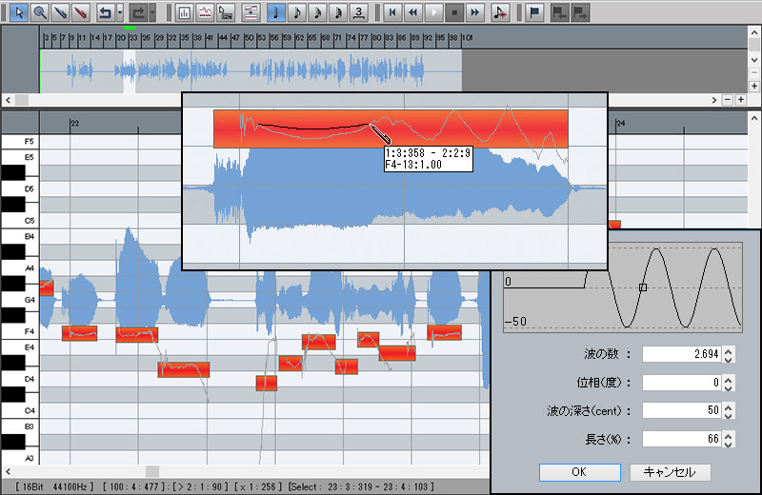
Task: Increase 波の数 with the up stepper arrow
Action: 728,350
